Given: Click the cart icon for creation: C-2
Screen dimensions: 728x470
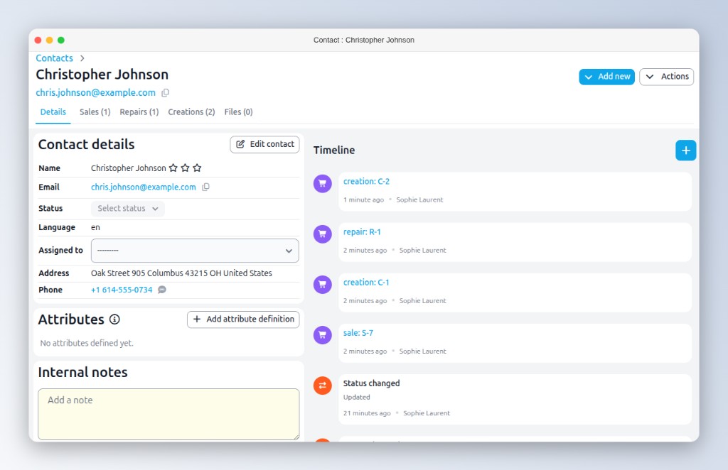Looking at the screenshot, I should [323, 183].
